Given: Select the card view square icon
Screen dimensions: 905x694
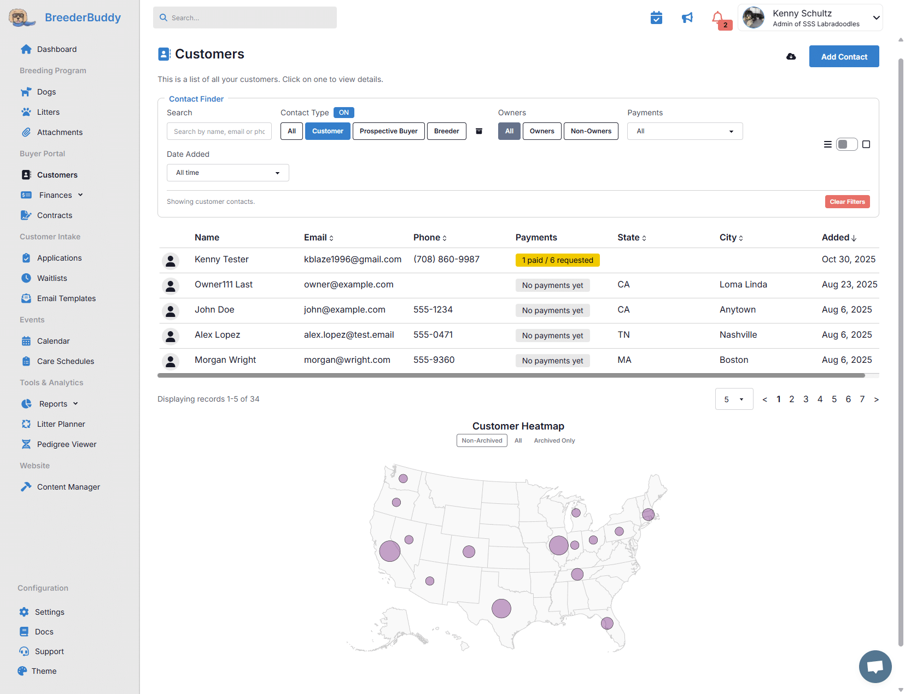Looking at the screenshot, I should [x=866, y=144].
